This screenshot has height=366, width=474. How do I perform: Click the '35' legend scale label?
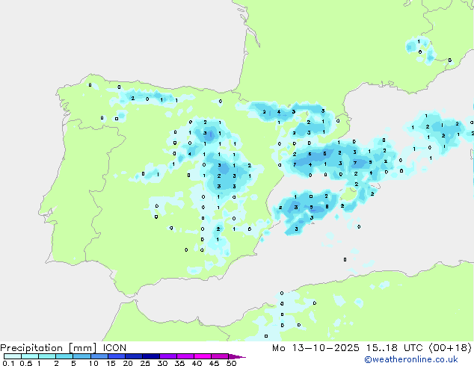pos(179,363)
